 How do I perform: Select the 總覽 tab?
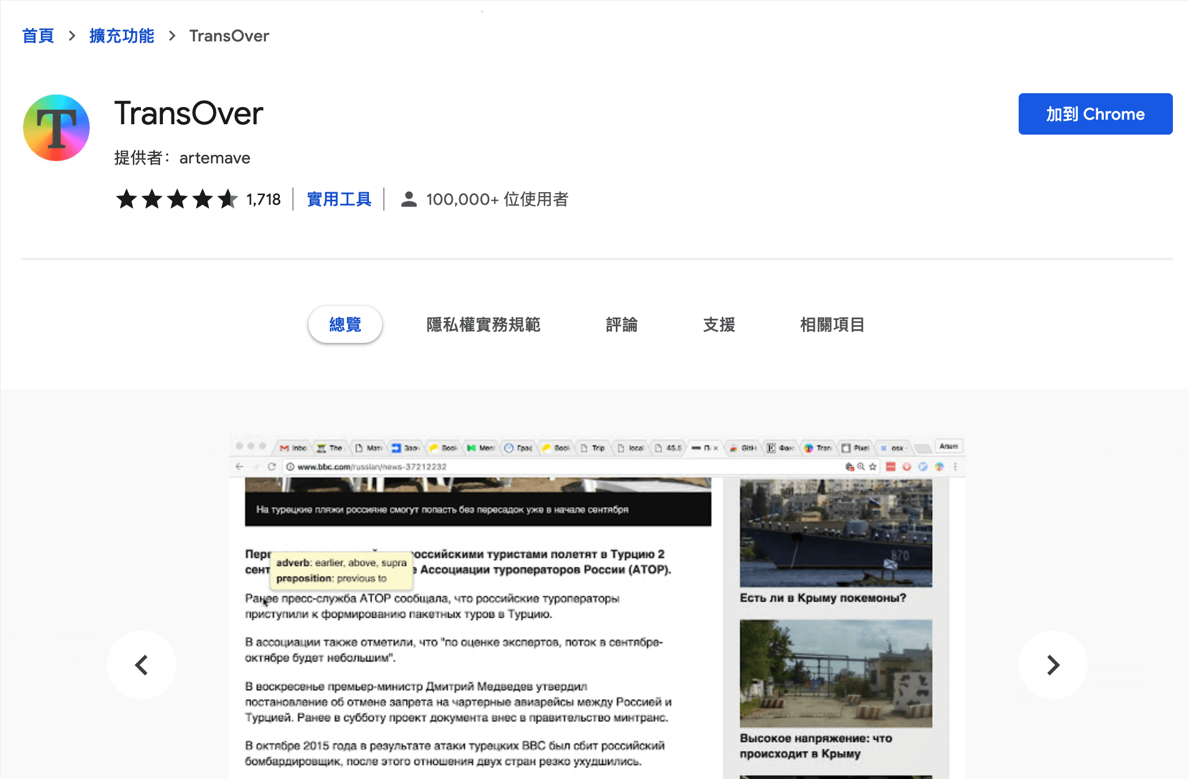345,324
